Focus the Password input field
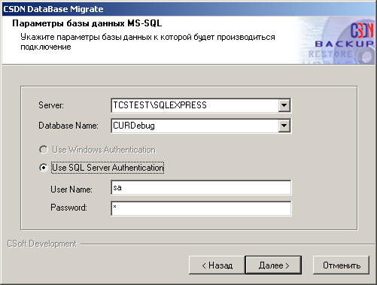377x285 pixels. pos(201,208)
